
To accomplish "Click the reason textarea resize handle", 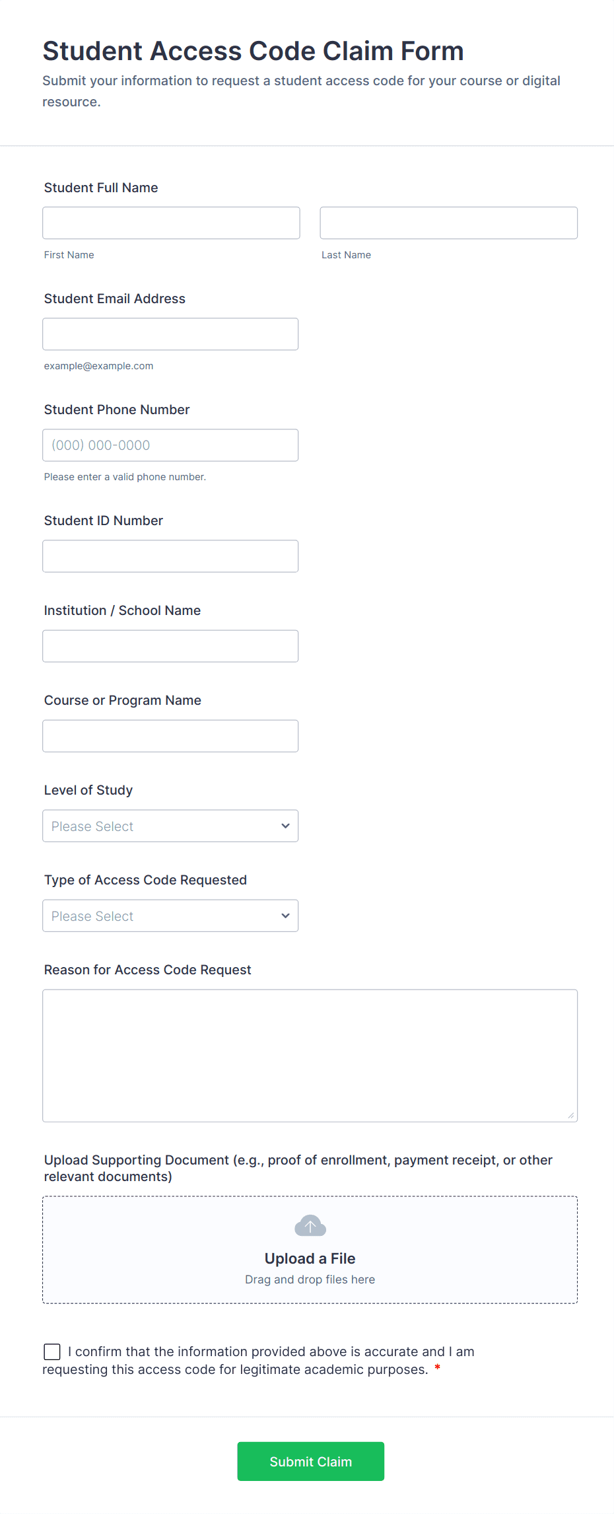I will coord(571,1116).
